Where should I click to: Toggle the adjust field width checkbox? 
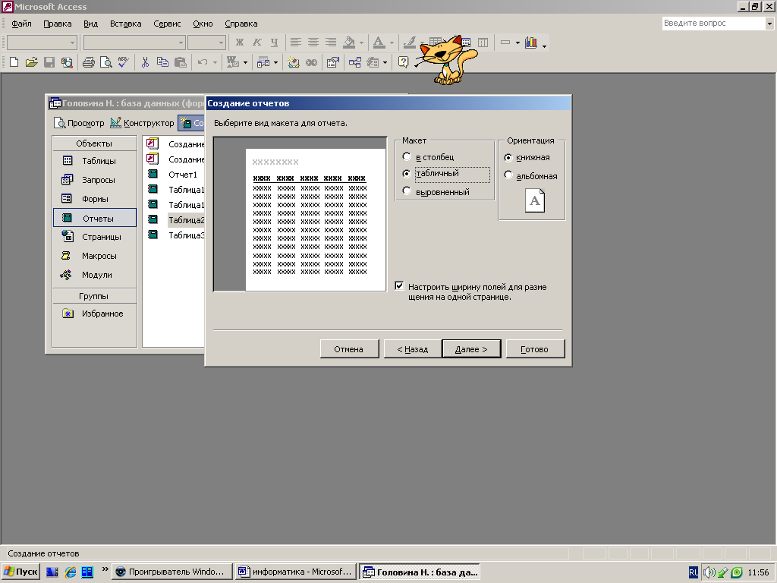click(400, 286)
